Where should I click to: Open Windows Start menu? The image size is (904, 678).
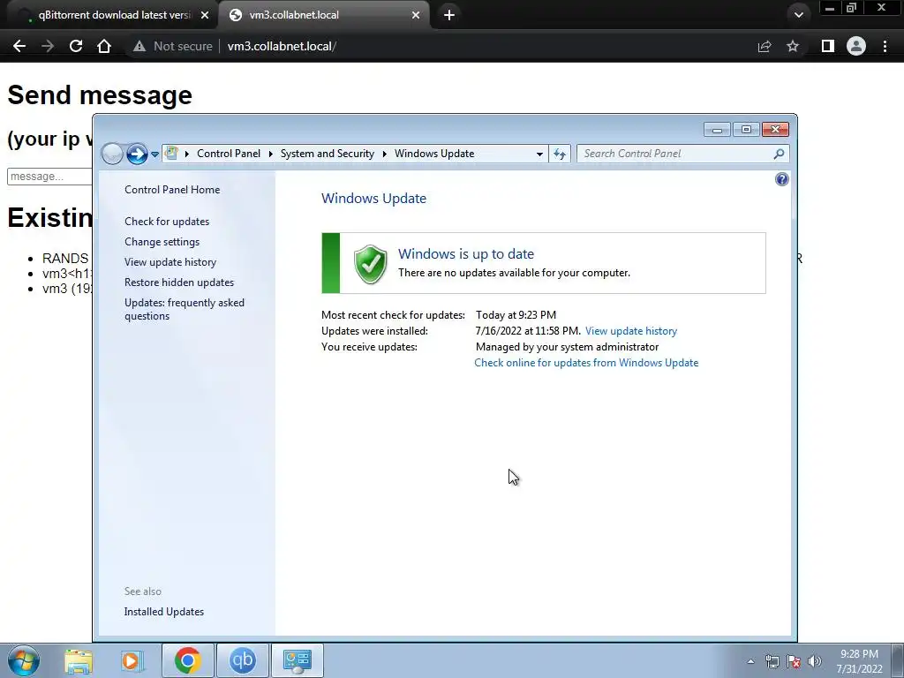coord(24,660)
